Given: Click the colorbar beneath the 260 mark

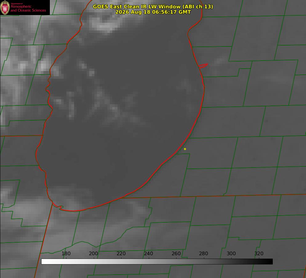Looking at the screenshot, I should (176, 261).
